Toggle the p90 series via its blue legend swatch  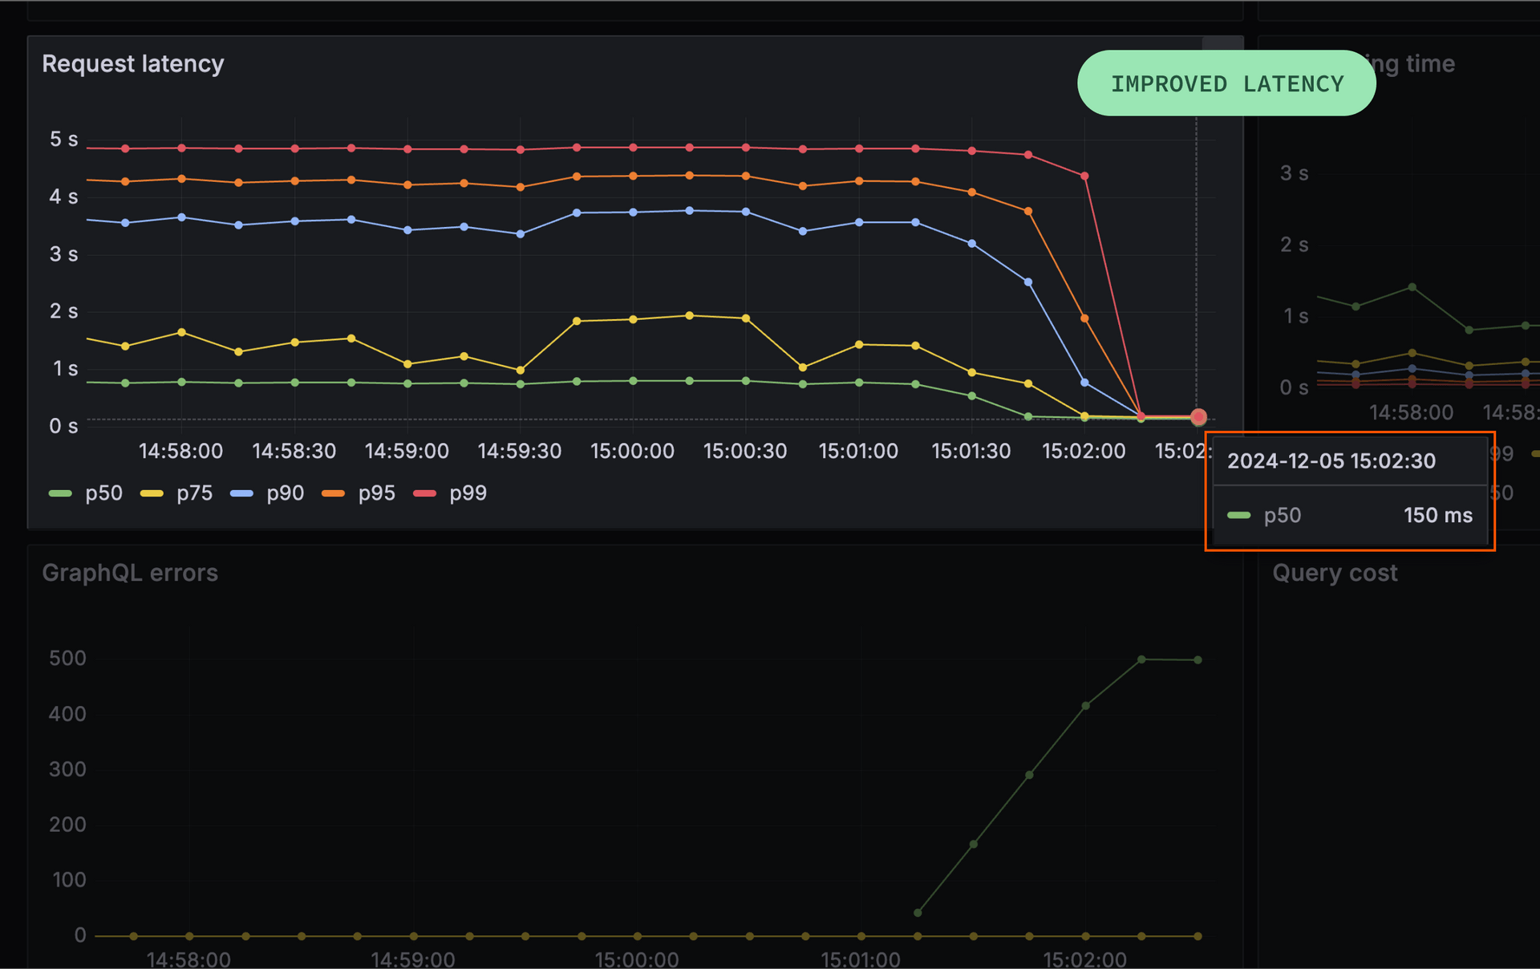242,493
